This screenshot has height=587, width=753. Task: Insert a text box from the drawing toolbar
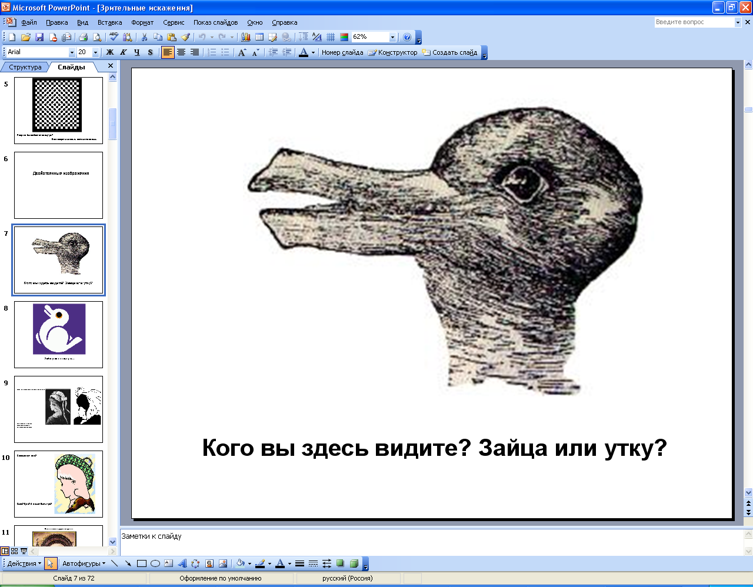(169, 563)
